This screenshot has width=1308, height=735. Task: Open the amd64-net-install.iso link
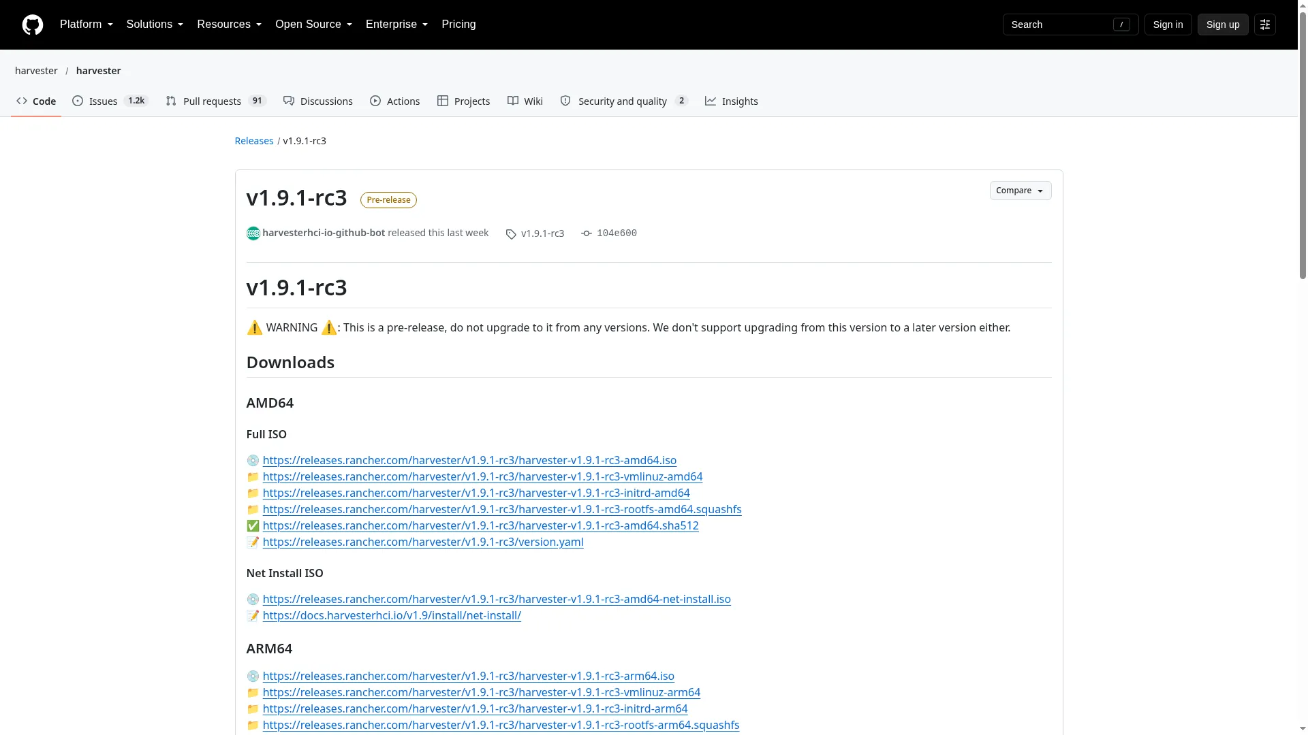(497, 600)
